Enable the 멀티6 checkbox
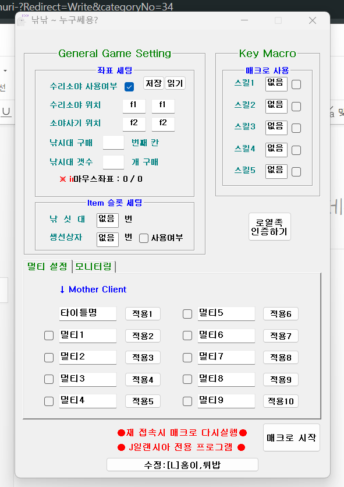 pyautogui.click(x=187, y=336)
